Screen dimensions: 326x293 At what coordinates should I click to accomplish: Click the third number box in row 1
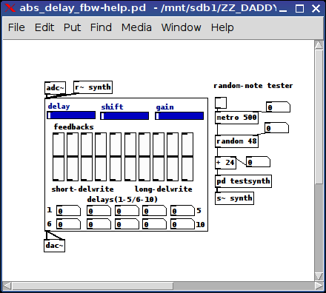(127, 211)
